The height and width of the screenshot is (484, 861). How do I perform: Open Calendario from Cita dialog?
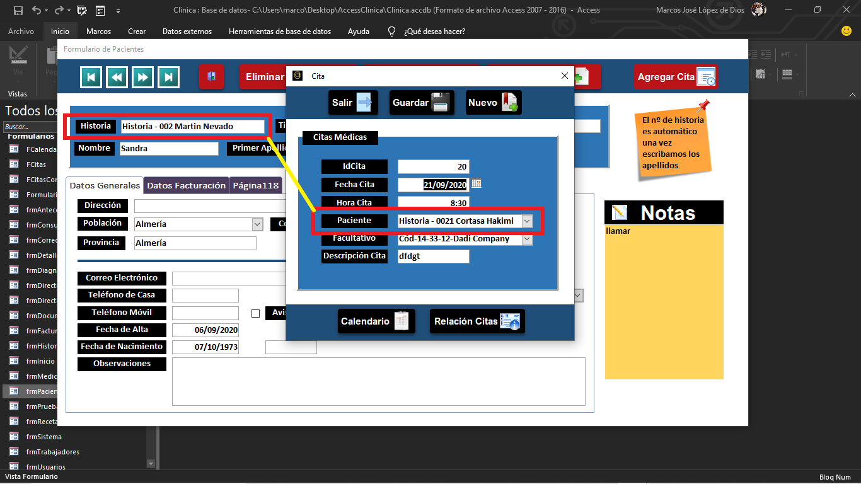376,321
